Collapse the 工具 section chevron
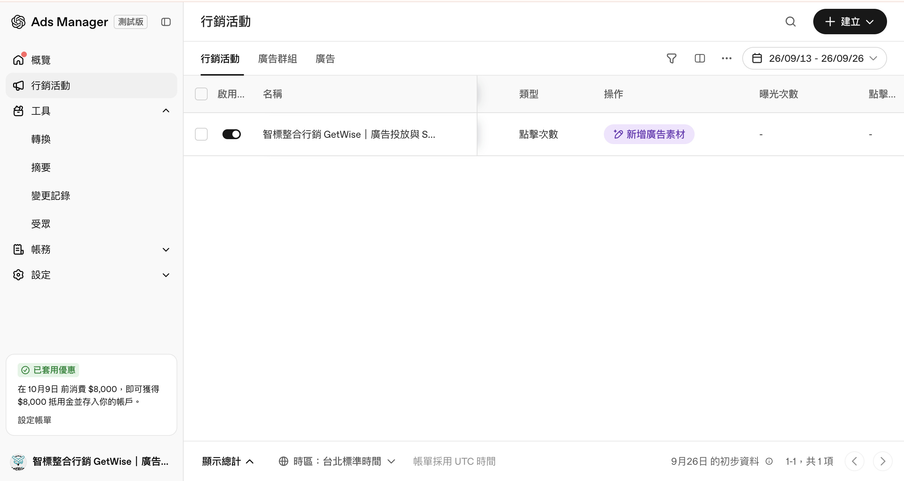Viewport: 904px width, 481px height. tap(166, 111)
